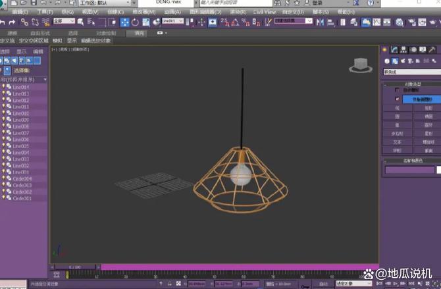
Task: Activate the Select and Rotate tool
Action: pyautogui.click(x=136, y=22)
